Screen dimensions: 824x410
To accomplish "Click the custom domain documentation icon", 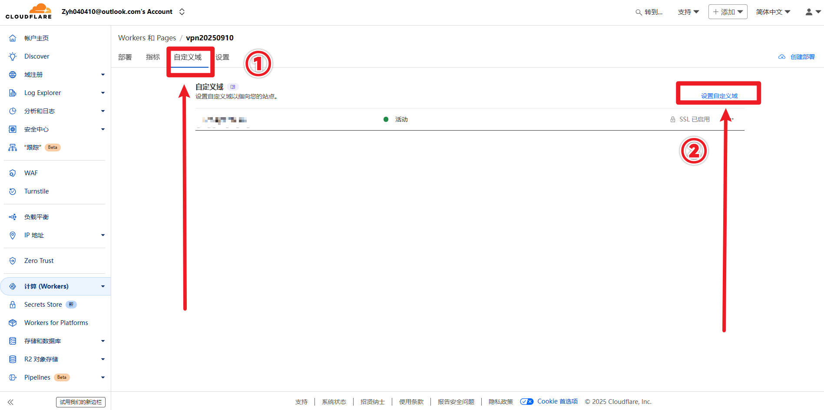I will tap(233, 87).
